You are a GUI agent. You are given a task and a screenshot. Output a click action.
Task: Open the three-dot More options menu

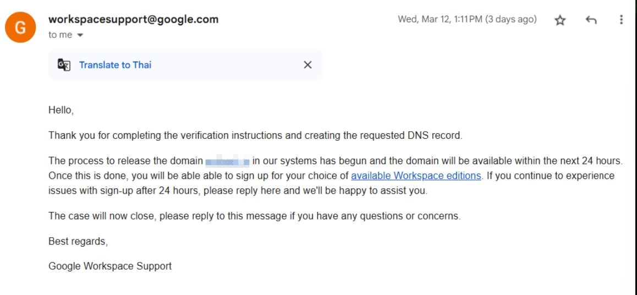pyautogui.click(x=620, y=19)
